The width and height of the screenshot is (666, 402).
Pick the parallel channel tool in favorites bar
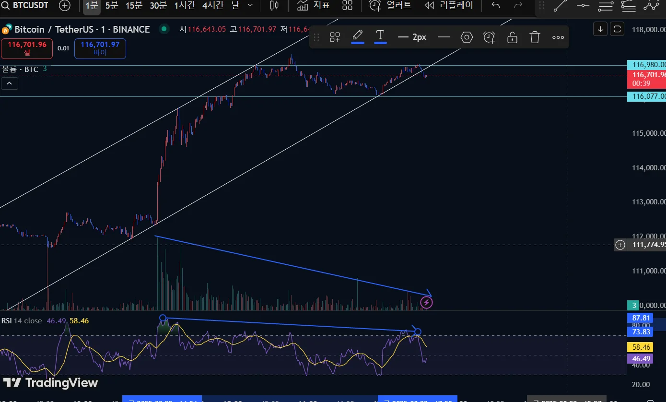point(606,6)
